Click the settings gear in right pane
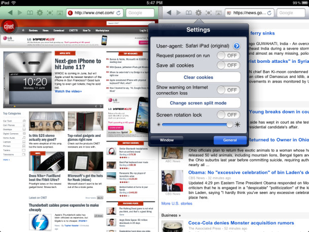Screen dimensions: 309x232 coord(199,13)
